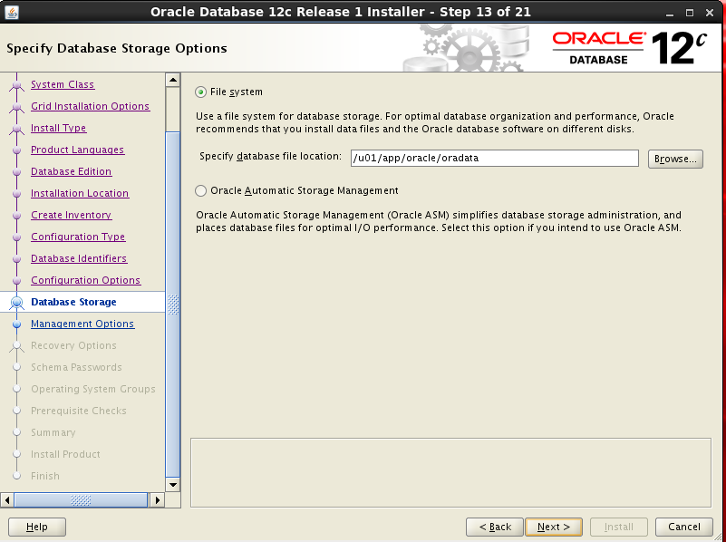Click the System Class step bullet icon

point(17,84)
